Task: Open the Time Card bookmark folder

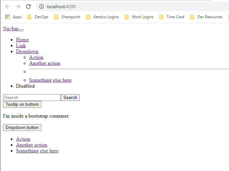Action: pyautogui.click(x=172, y=17)
